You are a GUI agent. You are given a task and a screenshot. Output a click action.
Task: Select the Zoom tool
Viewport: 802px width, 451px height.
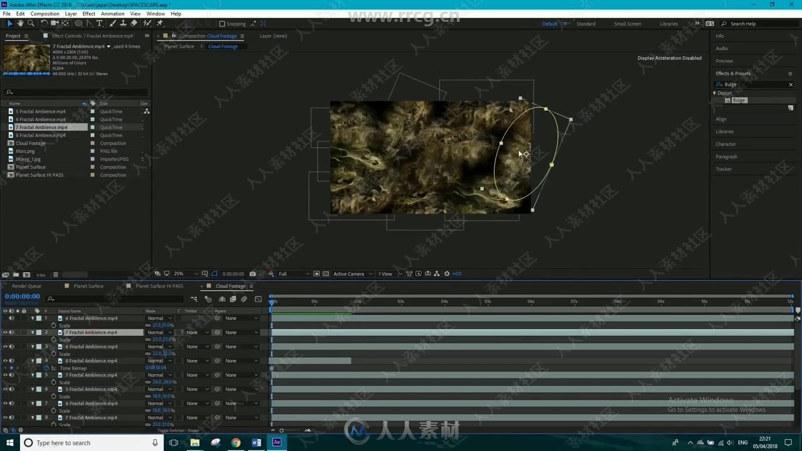[31, 23]
